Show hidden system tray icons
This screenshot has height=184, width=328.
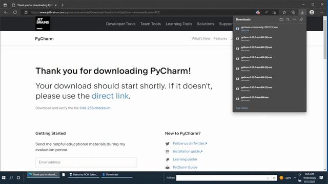pos(295,178)
